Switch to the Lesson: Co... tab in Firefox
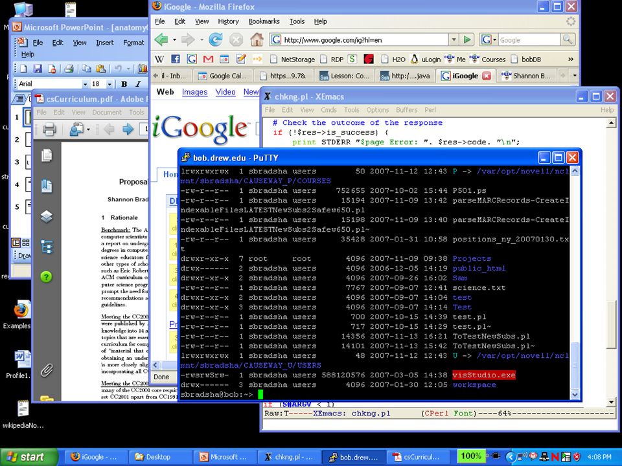The height and width of the screenshot is (466, 622). 345,76
